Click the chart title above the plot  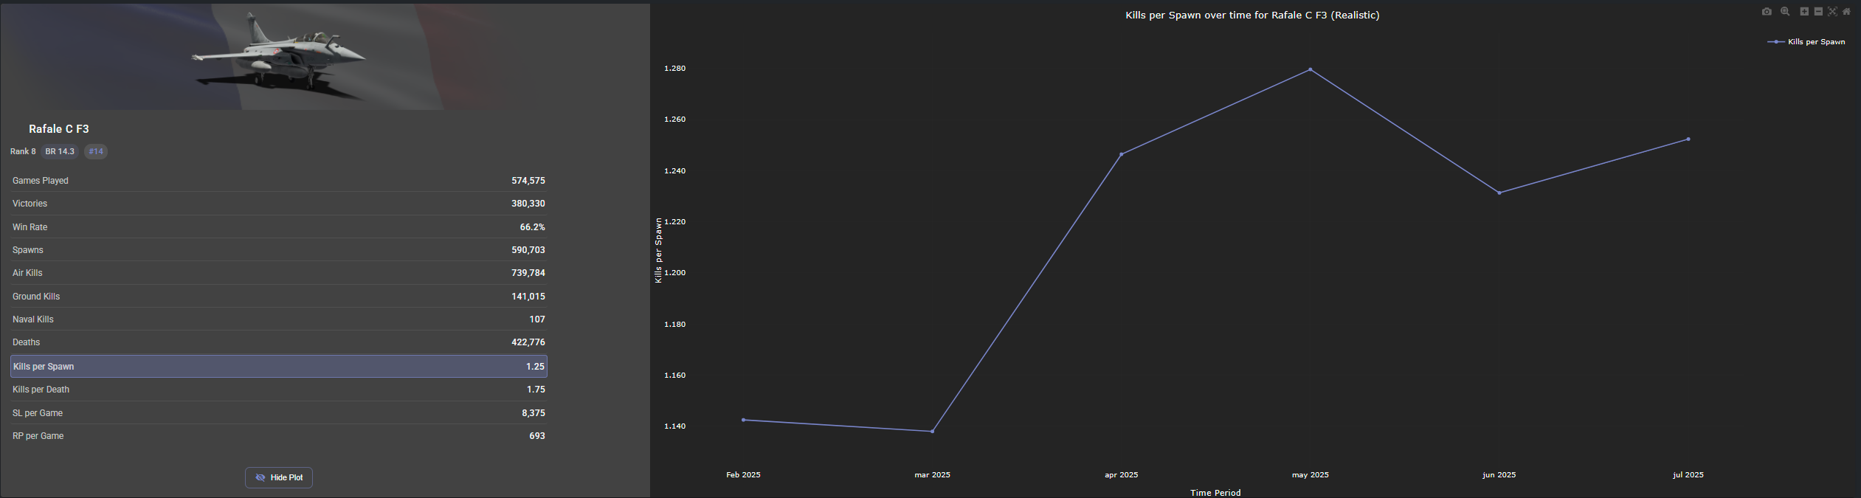pos(1252,15)
